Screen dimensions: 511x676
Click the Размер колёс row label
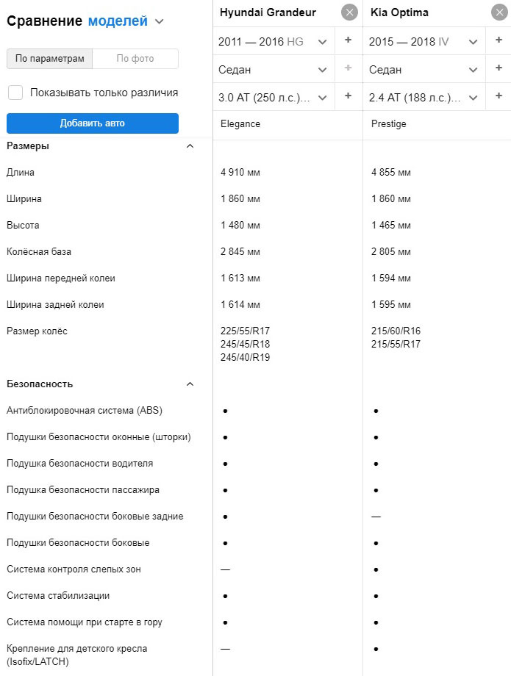(x=37, y=331)
